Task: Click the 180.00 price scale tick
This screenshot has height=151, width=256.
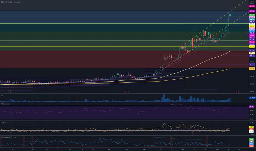Action: click(252, 62)
